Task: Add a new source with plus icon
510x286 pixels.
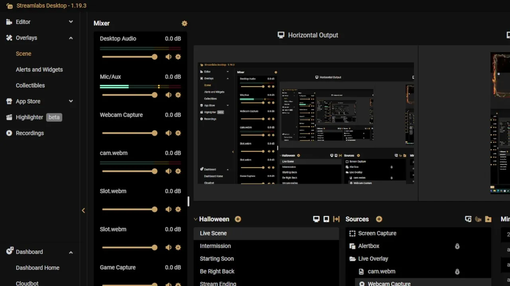Action: [x=379, y=219]
